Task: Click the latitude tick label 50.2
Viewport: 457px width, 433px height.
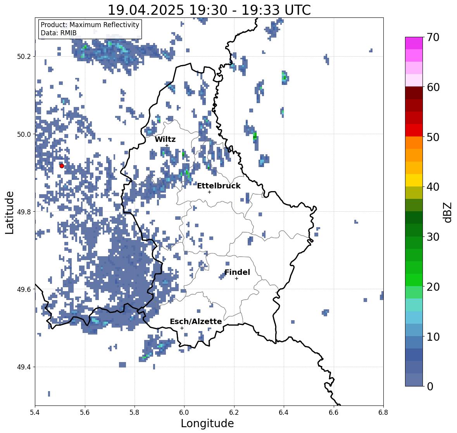Action: [24, 57]
